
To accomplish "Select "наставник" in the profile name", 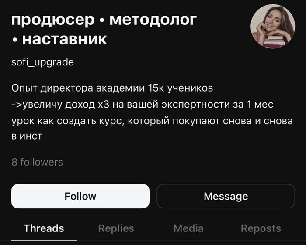I will point(64,39).
